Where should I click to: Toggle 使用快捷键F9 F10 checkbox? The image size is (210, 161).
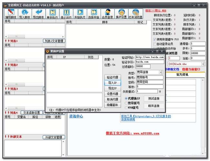click(x=154, y=39)
